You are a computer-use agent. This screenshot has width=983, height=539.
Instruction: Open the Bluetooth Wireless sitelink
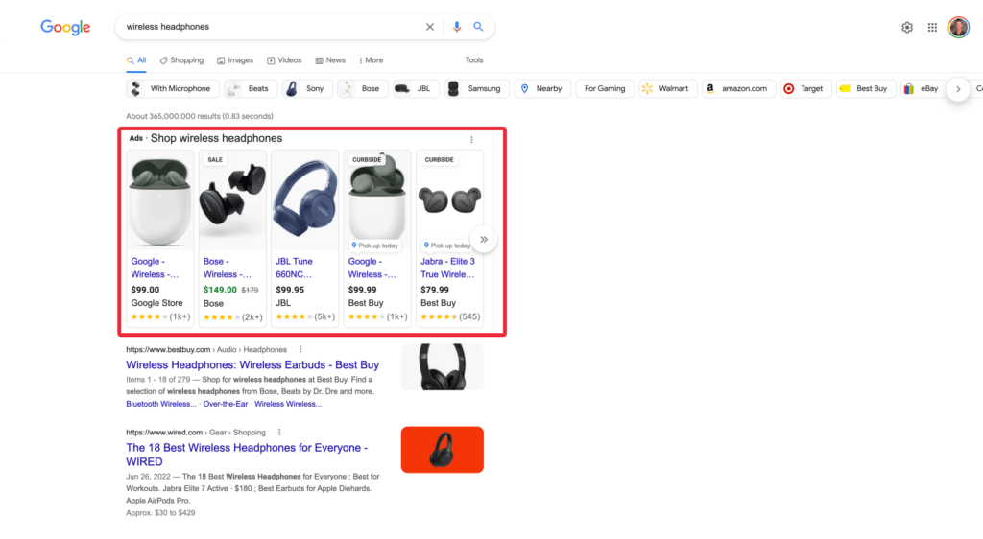pos(161,404)
